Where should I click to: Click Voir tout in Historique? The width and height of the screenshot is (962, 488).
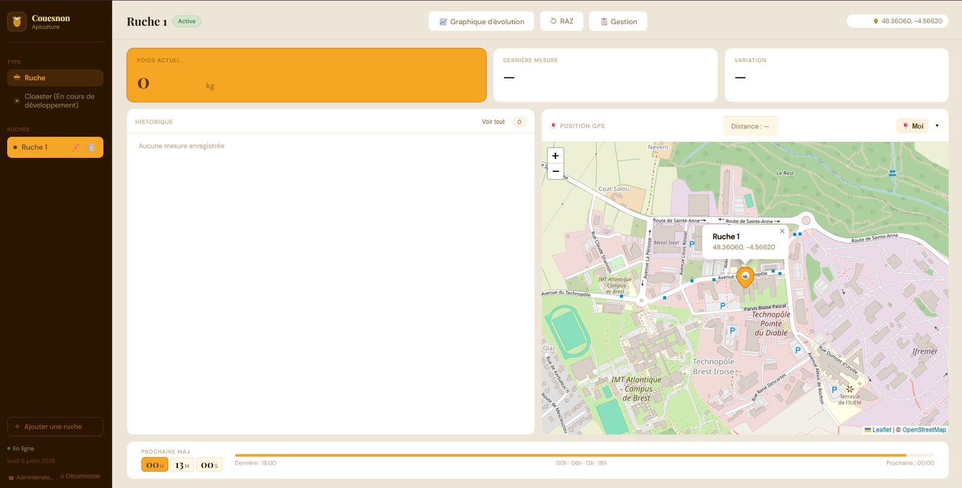pyautogui.click(x=493, y=122)
